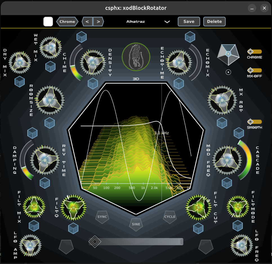Click the cube icon below Echo Time knob
272x264 pixels.
point(179,84)
